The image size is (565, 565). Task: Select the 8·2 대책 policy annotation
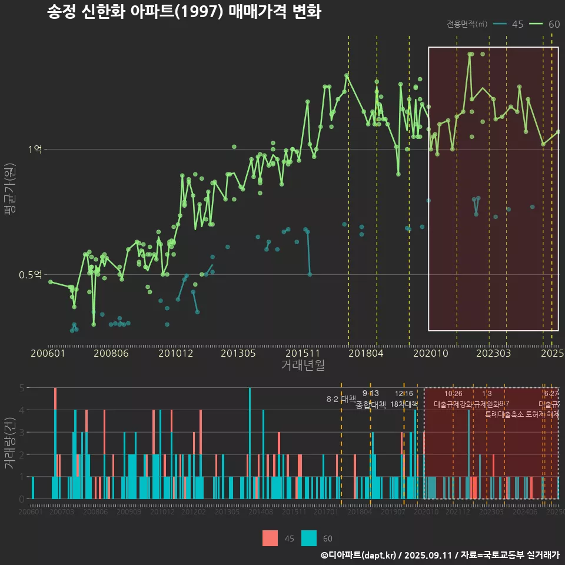tap(341, 399)
